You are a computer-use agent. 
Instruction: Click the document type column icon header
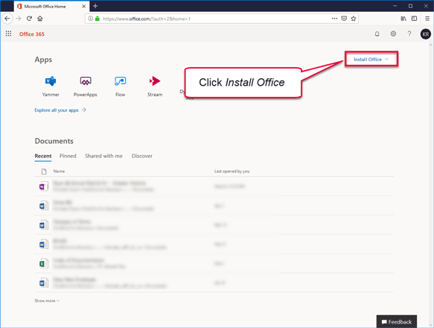tap(44, 171)
